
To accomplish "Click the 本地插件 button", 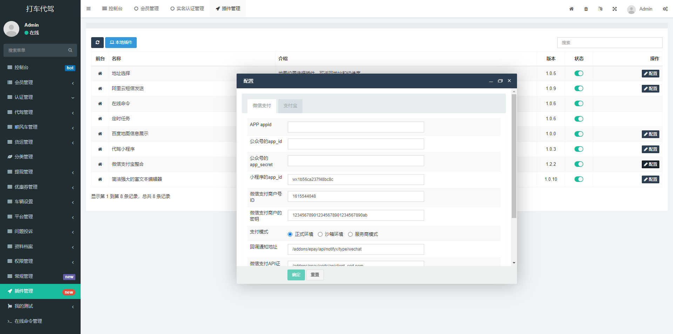I will [x=121, y=42].
